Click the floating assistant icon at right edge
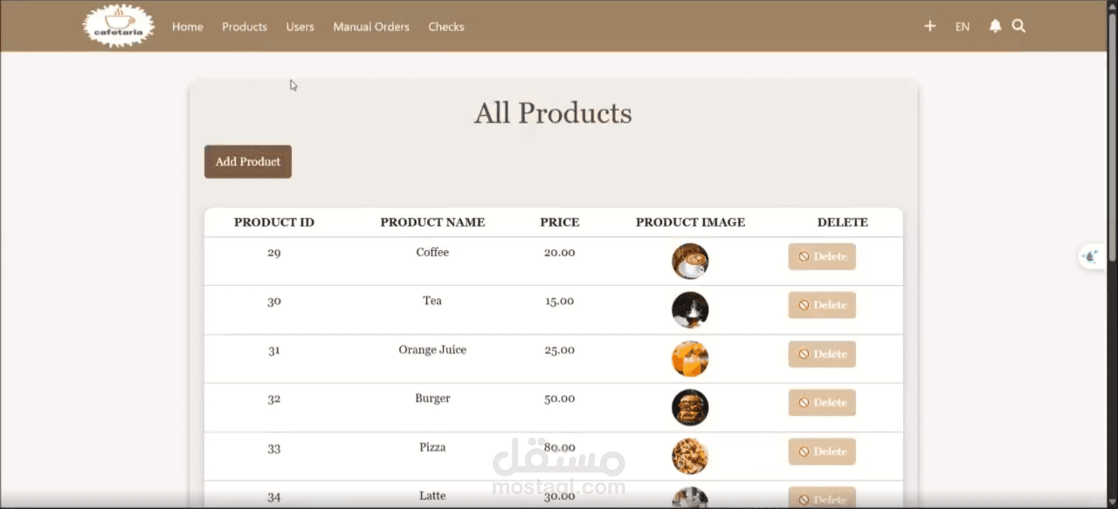The width and height of the screenshot is (1118, 509). click(x=1090, y=256)
